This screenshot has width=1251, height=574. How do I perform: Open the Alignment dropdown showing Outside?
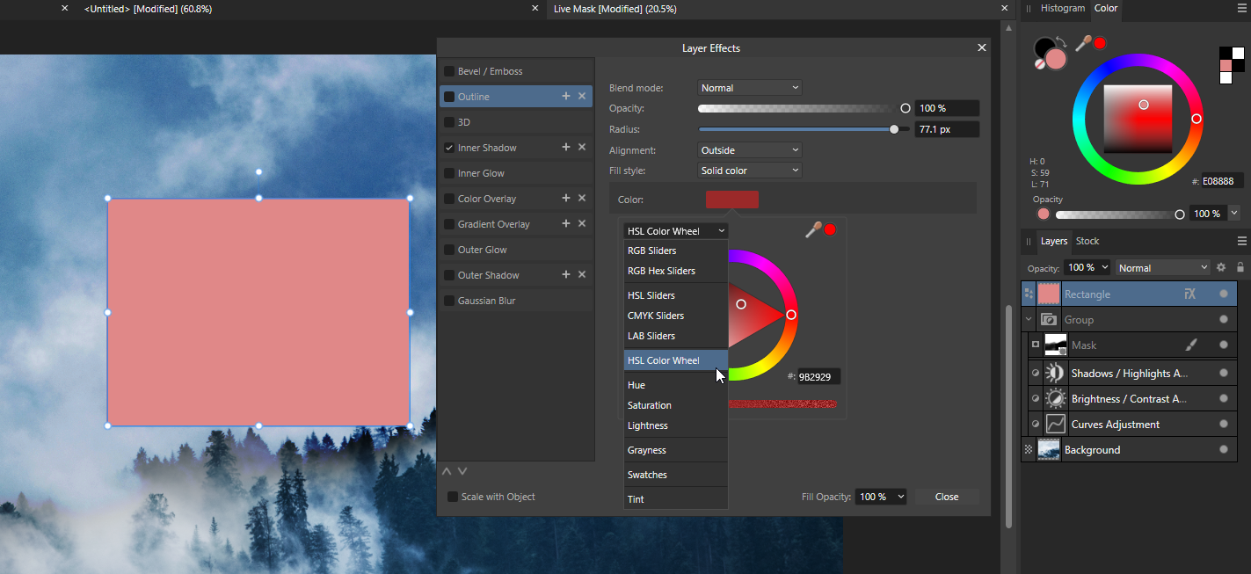point(749,149)
